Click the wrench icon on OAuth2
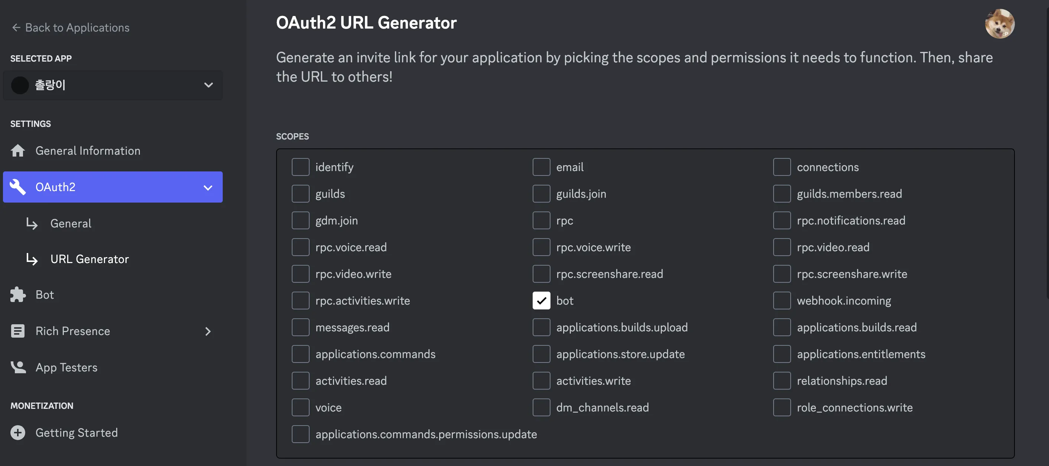This screenshot has height=466, width=1049. [x=17, y=187]
